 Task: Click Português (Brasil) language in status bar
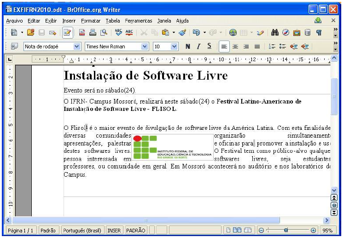coord(82,230)
